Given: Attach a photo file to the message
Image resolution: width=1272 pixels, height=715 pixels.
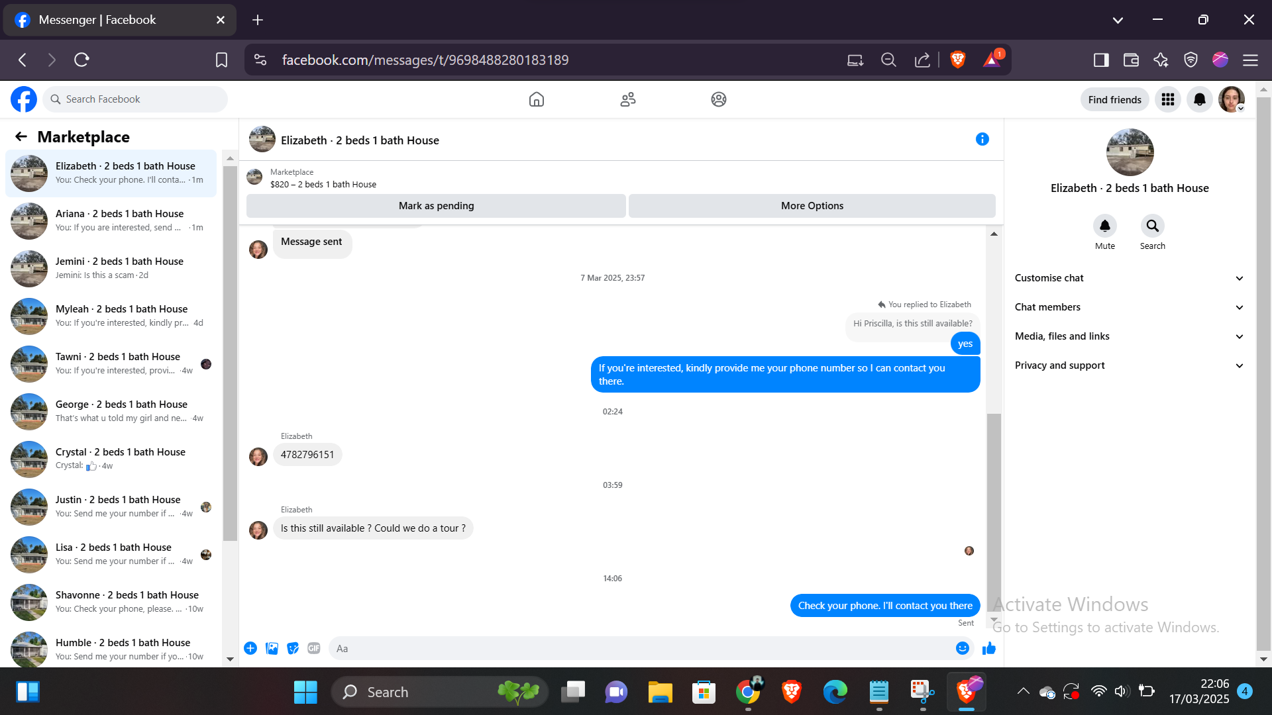Looking at the screenshot, I should coord(272,648).
